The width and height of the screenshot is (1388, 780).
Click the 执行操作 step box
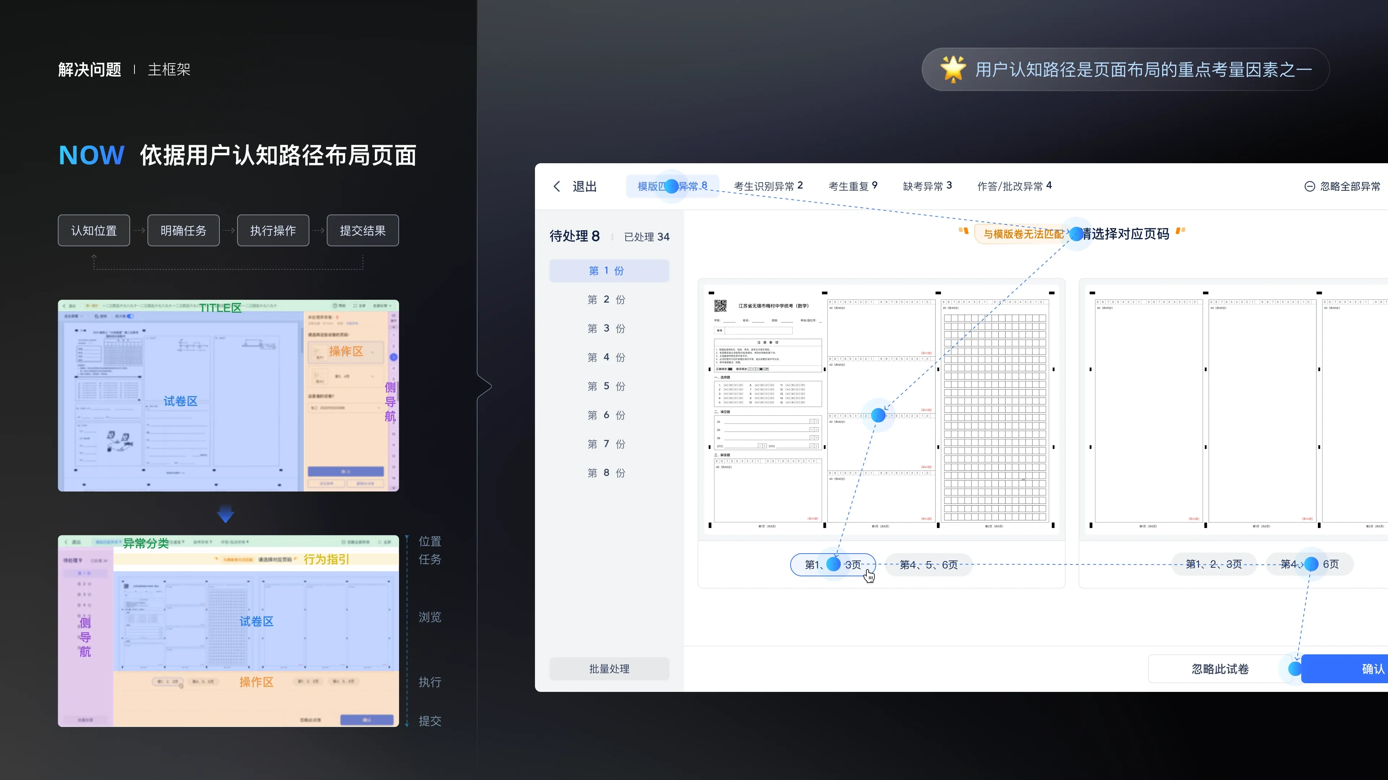(x=273, y=230)
